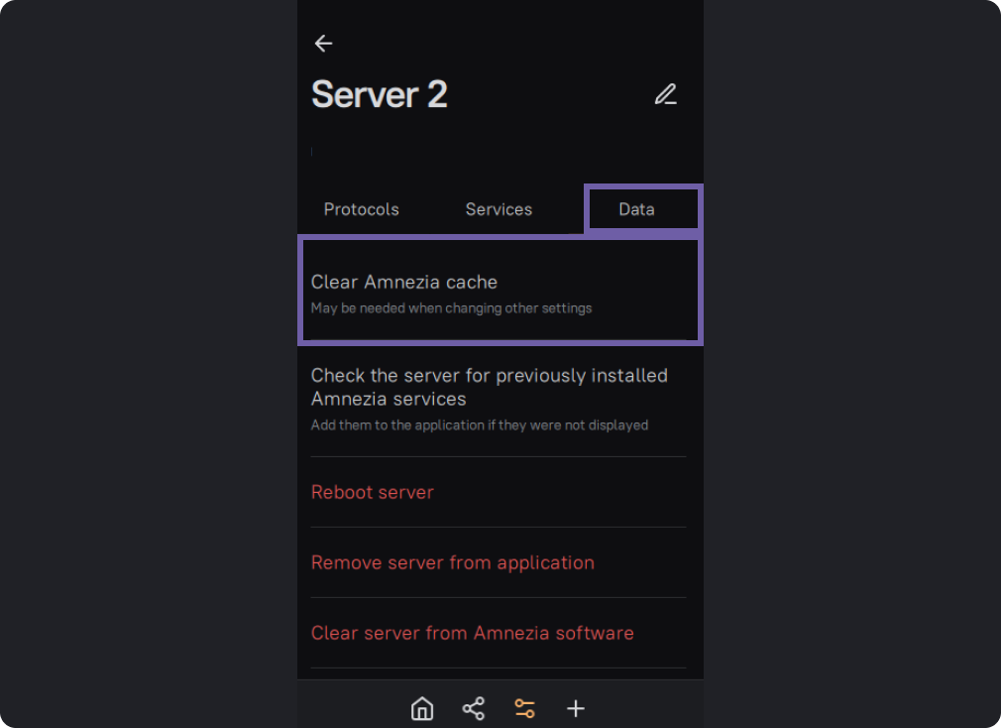Click the Server 2 title heading
Viewport: 1001px width, 728px height.
[x=380, y=95]
